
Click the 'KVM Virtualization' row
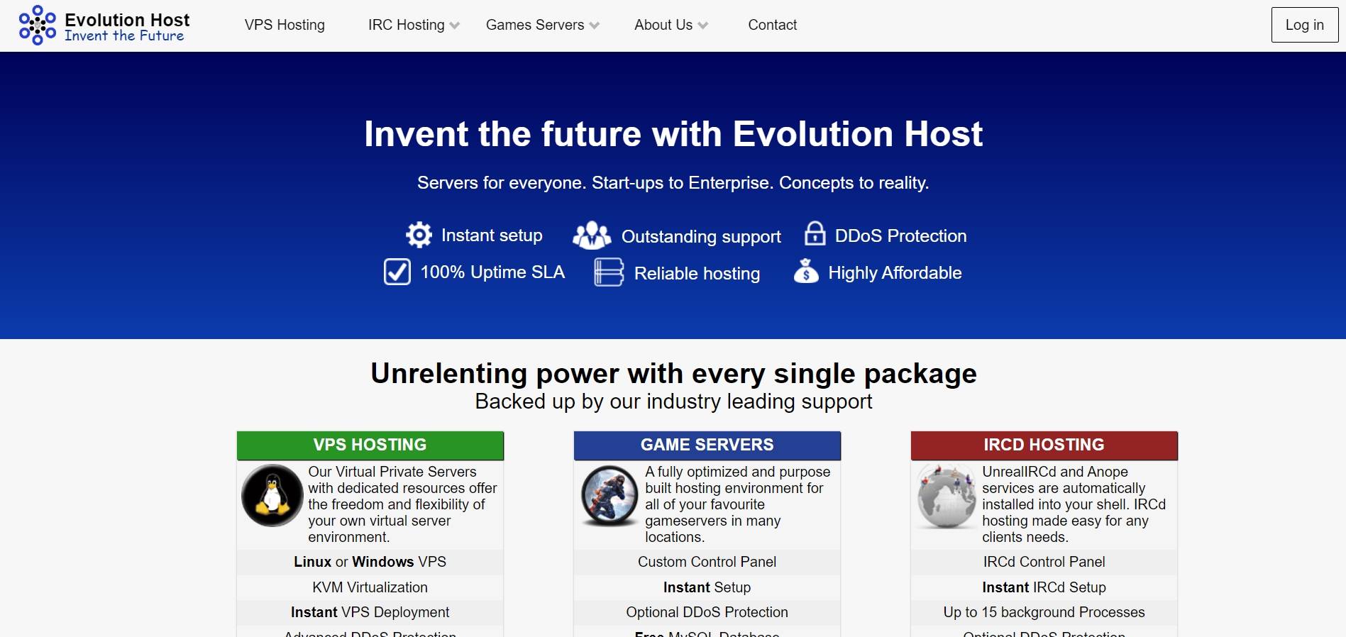[x=370, y=587]
